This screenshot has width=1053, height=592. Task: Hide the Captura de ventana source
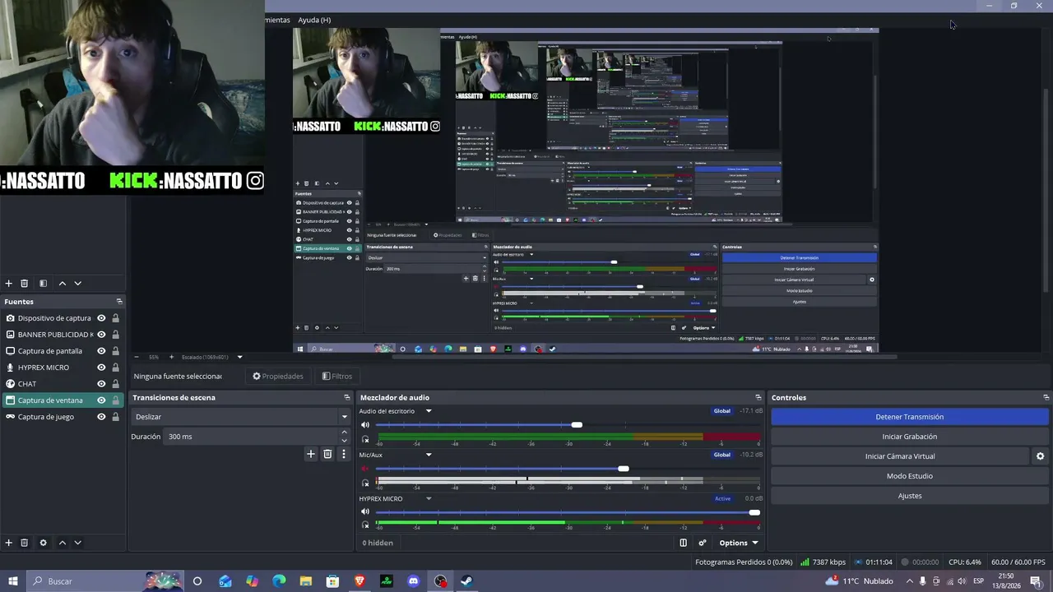pos(101,400)
